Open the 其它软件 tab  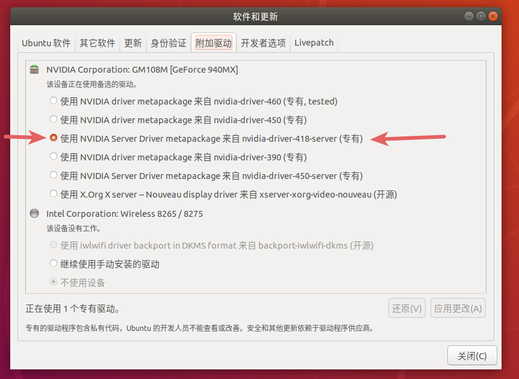(98, 43)
